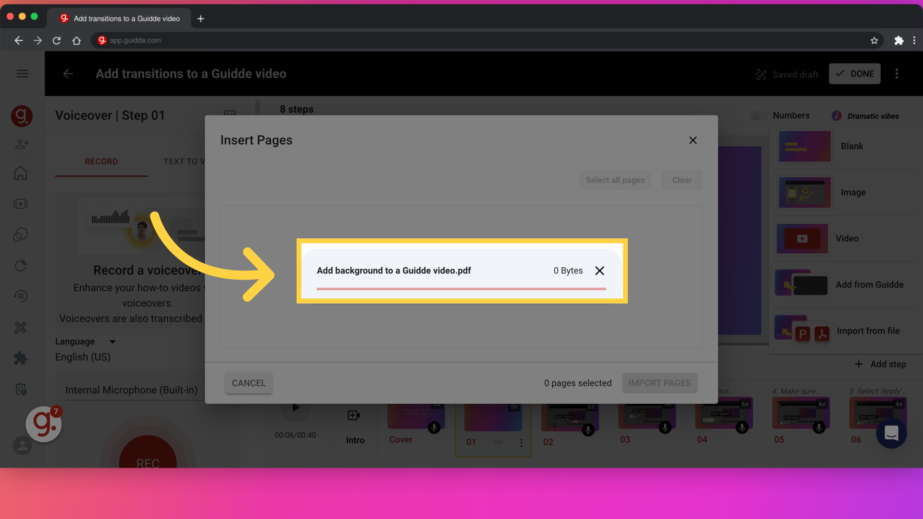Viewport: 923px width, 519px height.
Task: Toggle the Numbers switch
Action: (x=759, y=116)
